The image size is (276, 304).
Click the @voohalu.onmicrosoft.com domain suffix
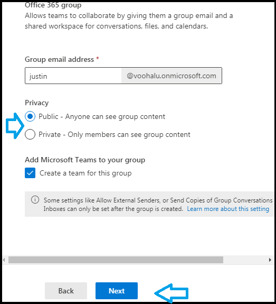point(172,76)
